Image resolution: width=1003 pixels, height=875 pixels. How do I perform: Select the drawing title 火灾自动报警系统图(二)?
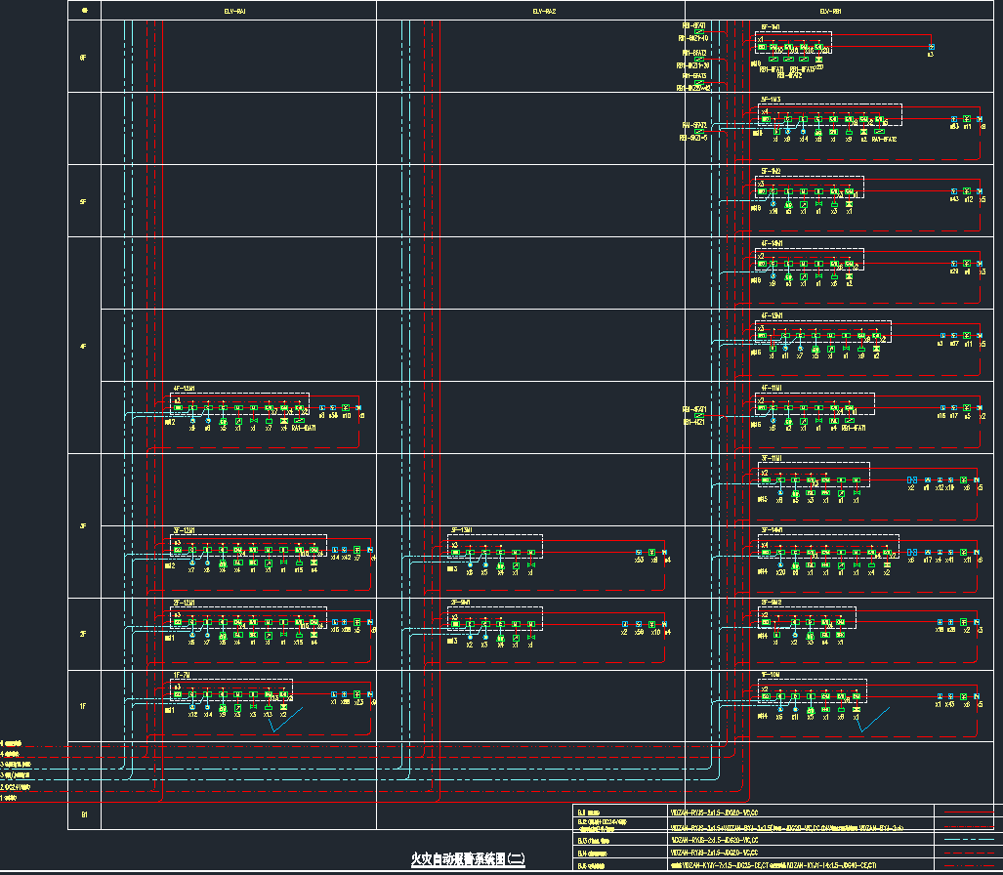(x=468, y=859)
